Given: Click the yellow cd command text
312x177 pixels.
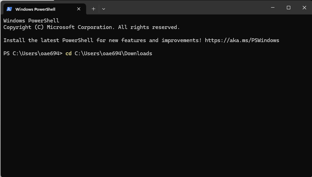Looking at the screenshot, I should [x=68, y=53].
